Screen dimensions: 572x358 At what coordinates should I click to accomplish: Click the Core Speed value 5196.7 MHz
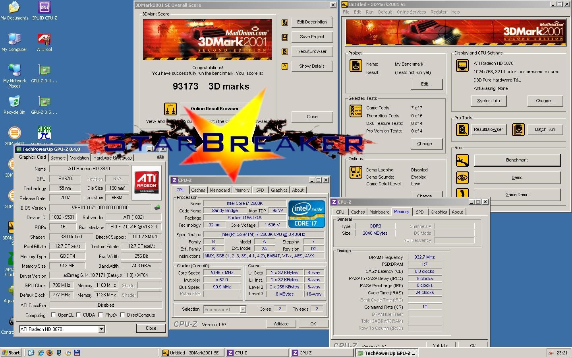click(222, 272)
